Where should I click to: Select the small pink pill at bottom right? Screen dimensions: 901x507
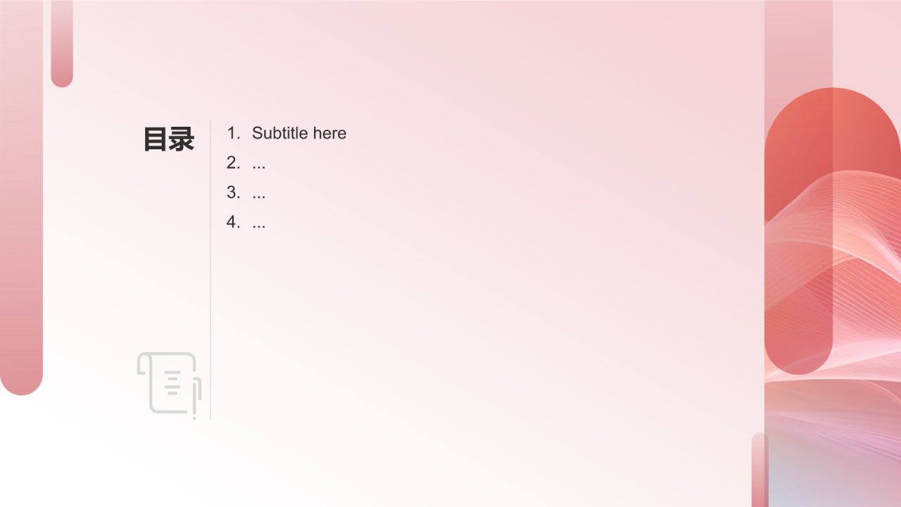point(760,470)
